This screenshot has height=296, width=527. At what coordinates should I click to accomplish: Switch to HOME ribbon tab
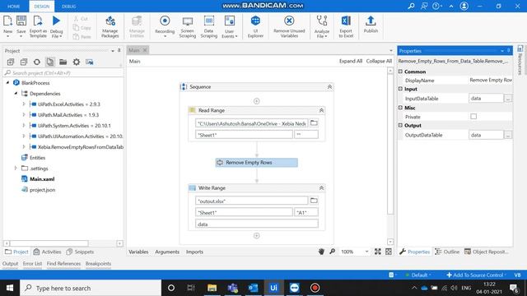(14, 7)
